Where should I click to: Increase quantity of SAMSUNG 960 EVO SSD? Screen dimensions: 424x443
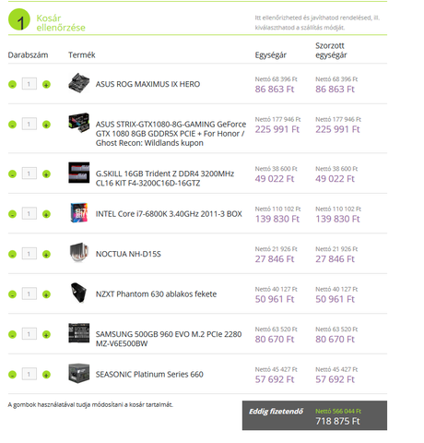(46, 334)
